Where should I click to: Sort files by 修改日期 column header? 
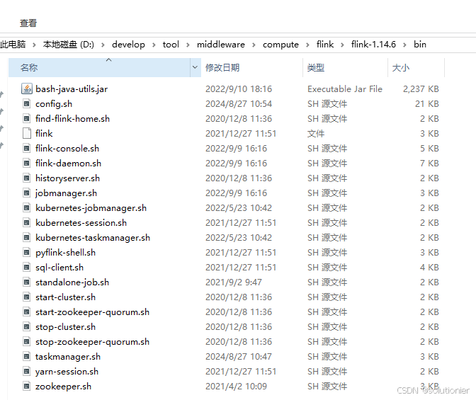(252, 67)
